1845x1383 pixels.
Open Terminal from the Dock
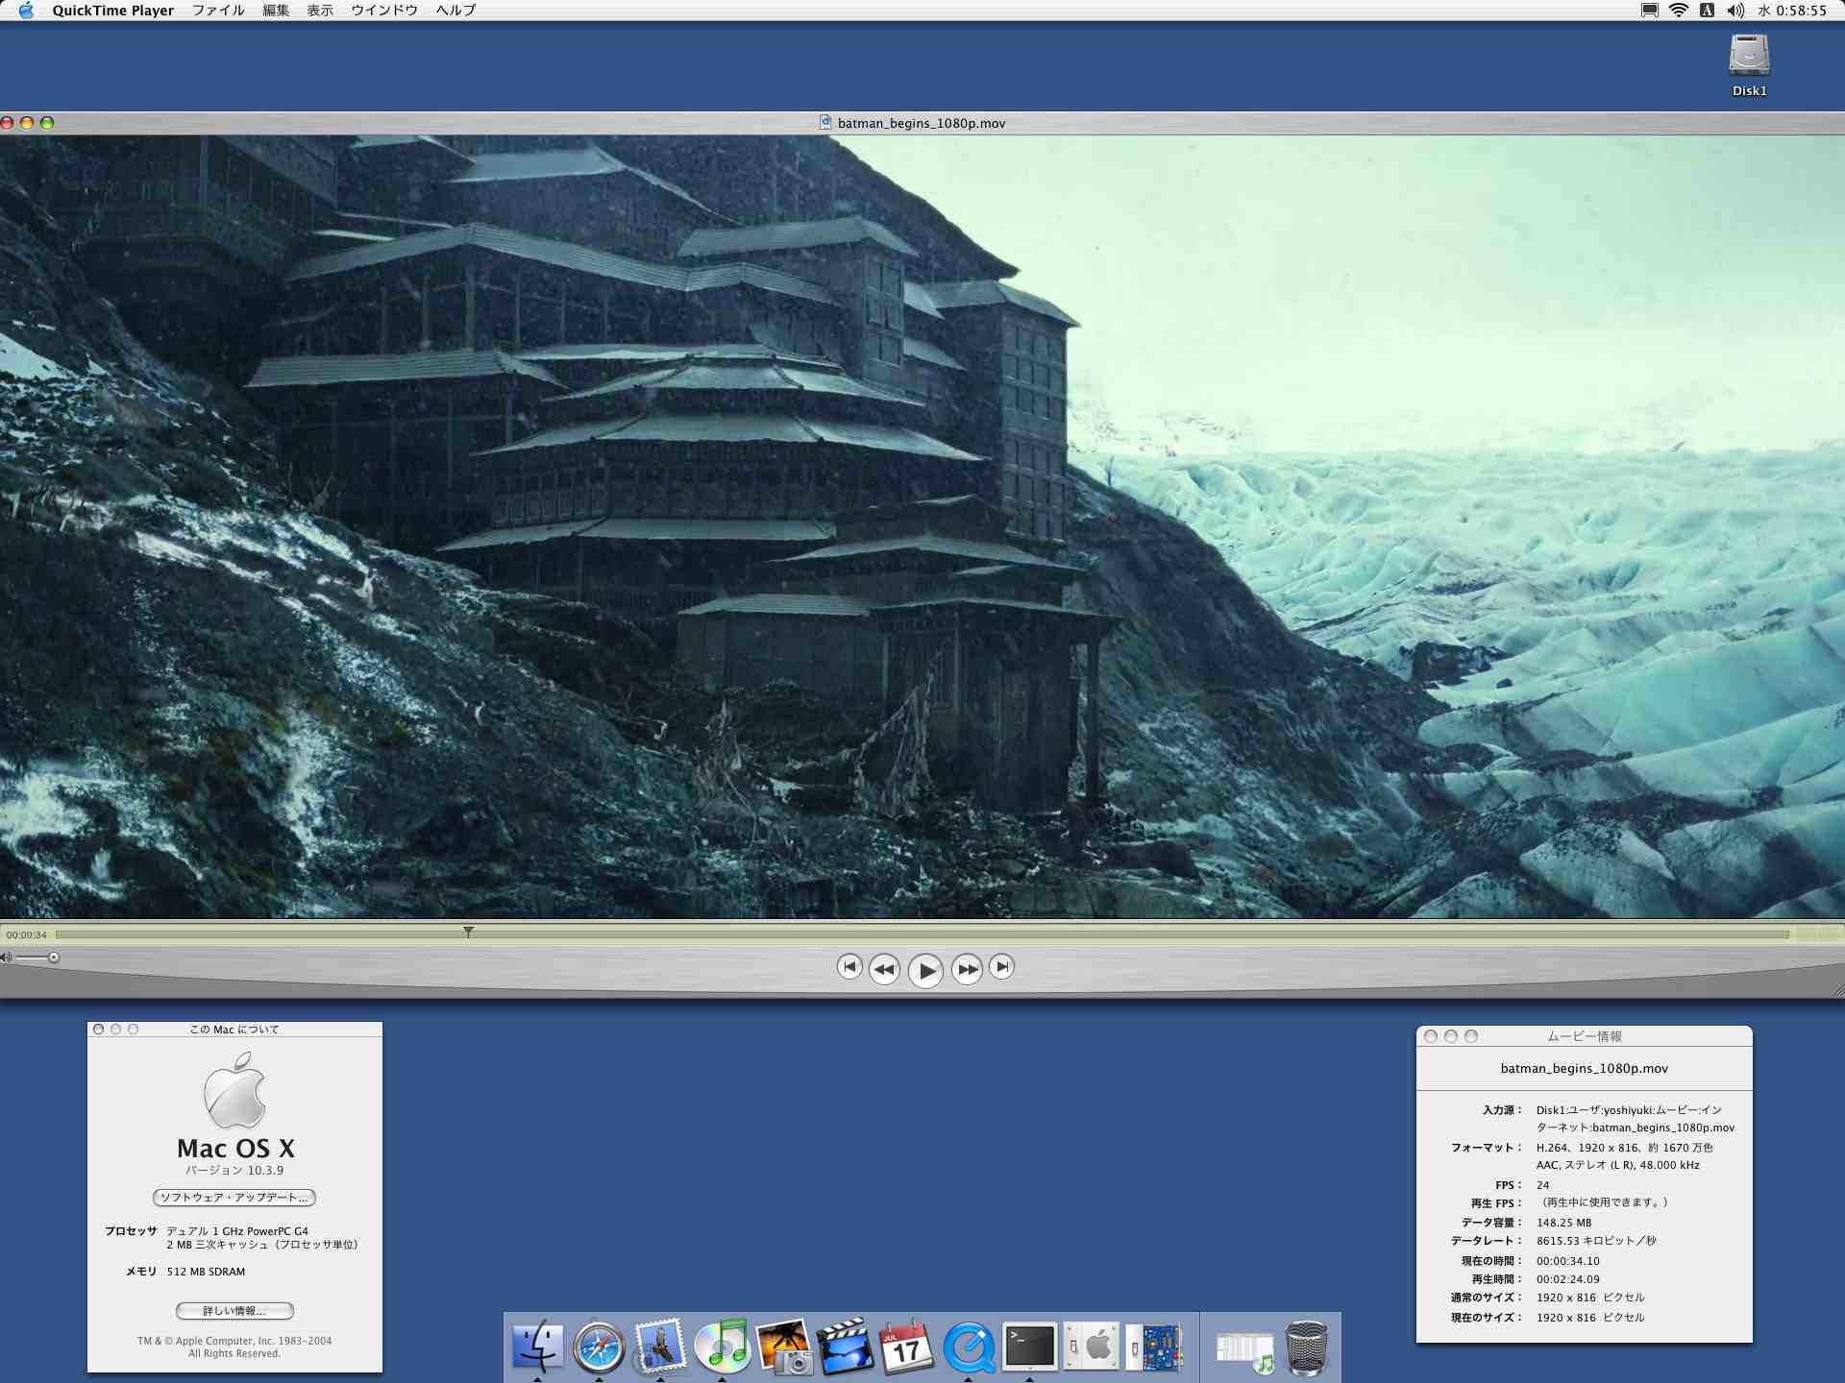[x=1029, y=1347]
